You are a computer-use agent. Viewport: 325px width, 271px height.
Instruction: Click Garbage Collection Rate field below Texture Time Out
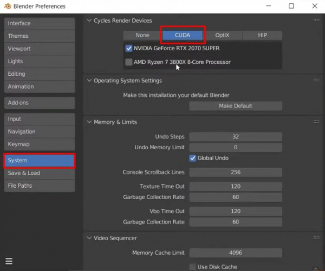236,197
